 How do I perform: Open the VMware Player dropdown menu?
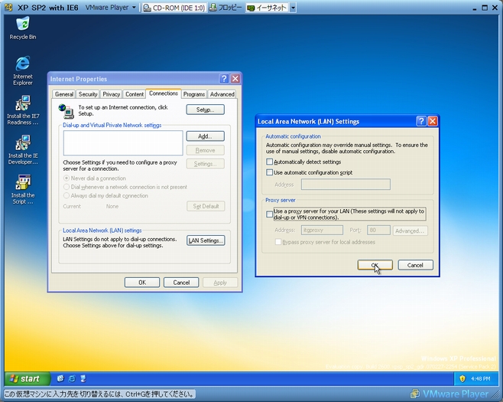pyautogui.click(x=111, y=8)
